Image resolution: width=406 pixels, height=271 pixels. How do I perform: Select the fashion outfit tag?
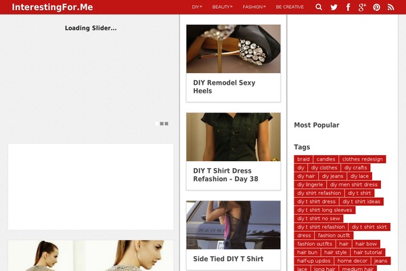click(334, 236)
